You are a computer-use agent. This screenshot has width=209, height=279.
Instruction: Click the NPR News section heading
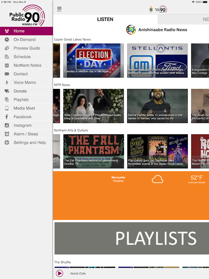62,85
